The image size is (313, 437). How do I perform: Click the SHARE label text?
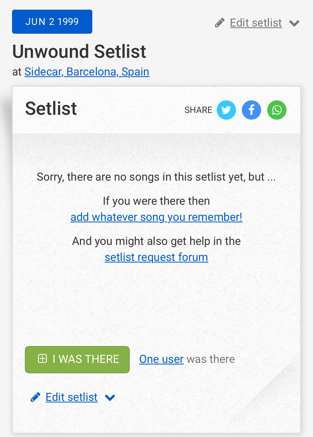coord(198,110)
